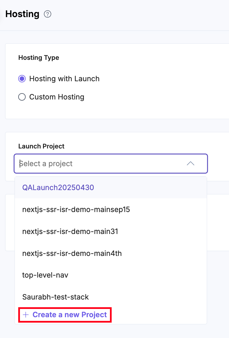Screen dimensions: 229x338
Task: Pick the Saurabh-test-stack project
Action: (56, 297)
